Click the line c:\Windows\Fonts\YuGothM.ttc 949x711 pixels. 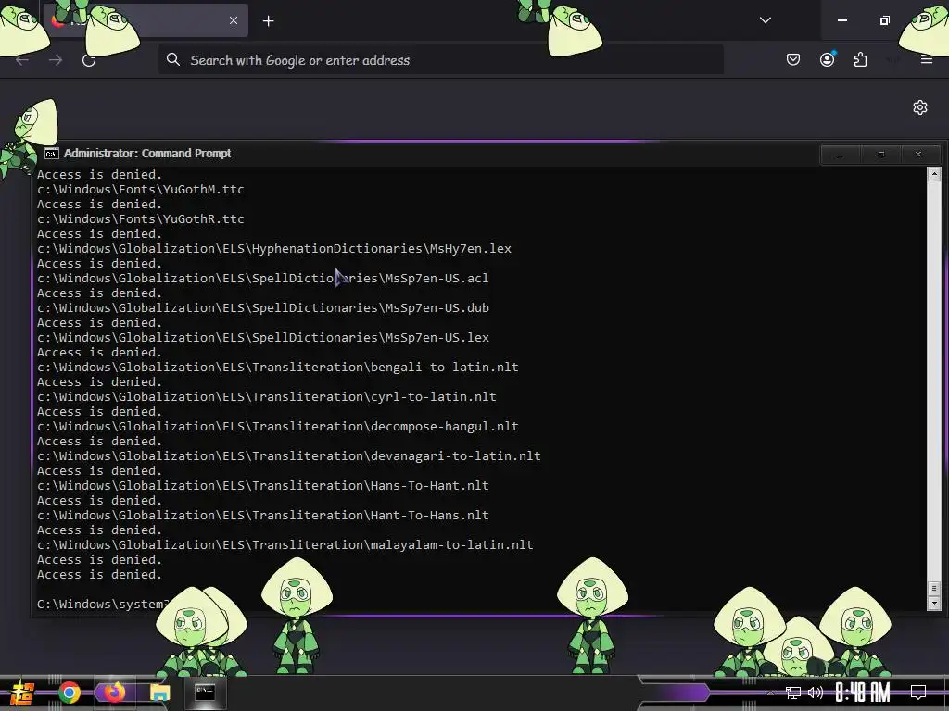[x=141, y=189]
